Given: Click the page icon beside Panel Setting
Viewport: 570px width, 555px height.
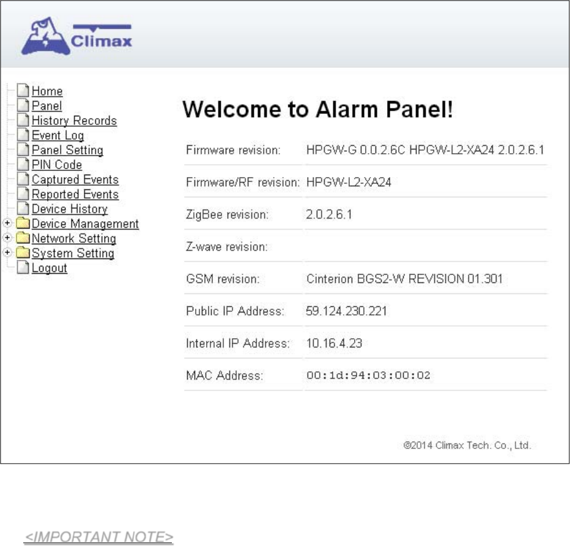Looking at the screenshot, I should [x=23, y=149].
